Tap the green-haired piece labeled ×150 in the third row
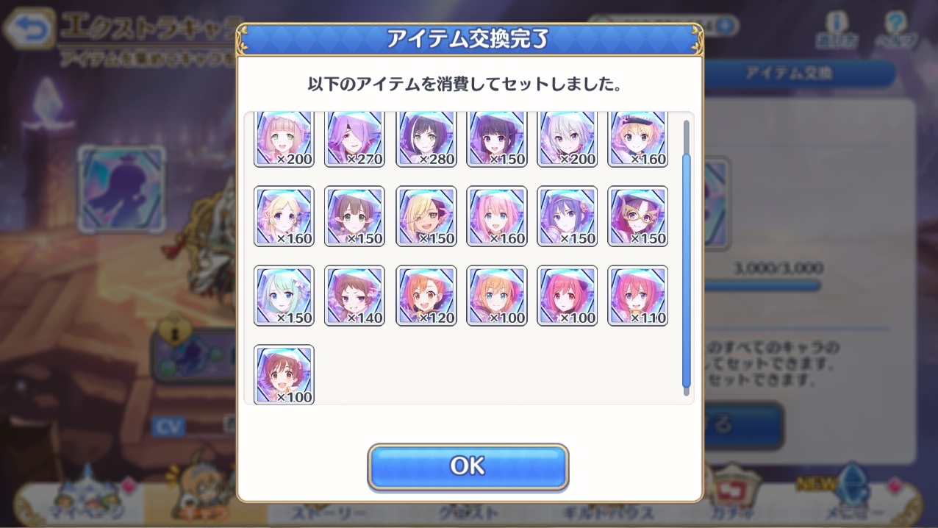 coord(284,296)
